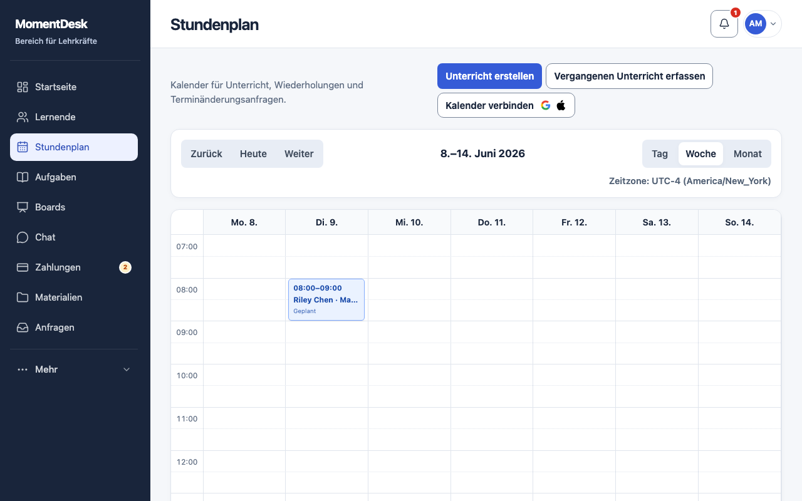802x501 pixels.
Task: Click the Zahlungen credit card icon
Action: click(x=23, y=267)
